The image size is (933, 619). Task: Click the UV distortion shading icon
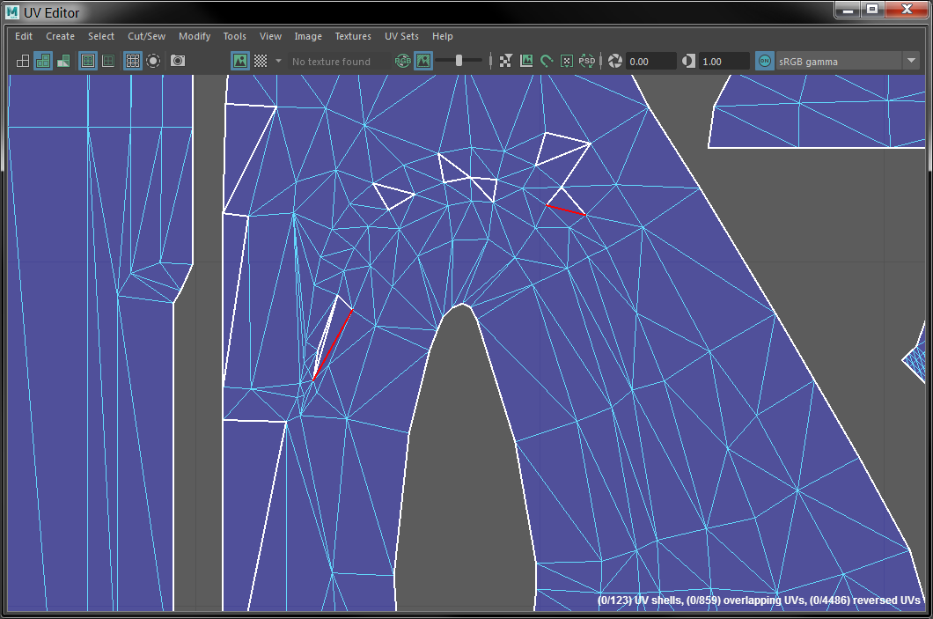[63, 61]
